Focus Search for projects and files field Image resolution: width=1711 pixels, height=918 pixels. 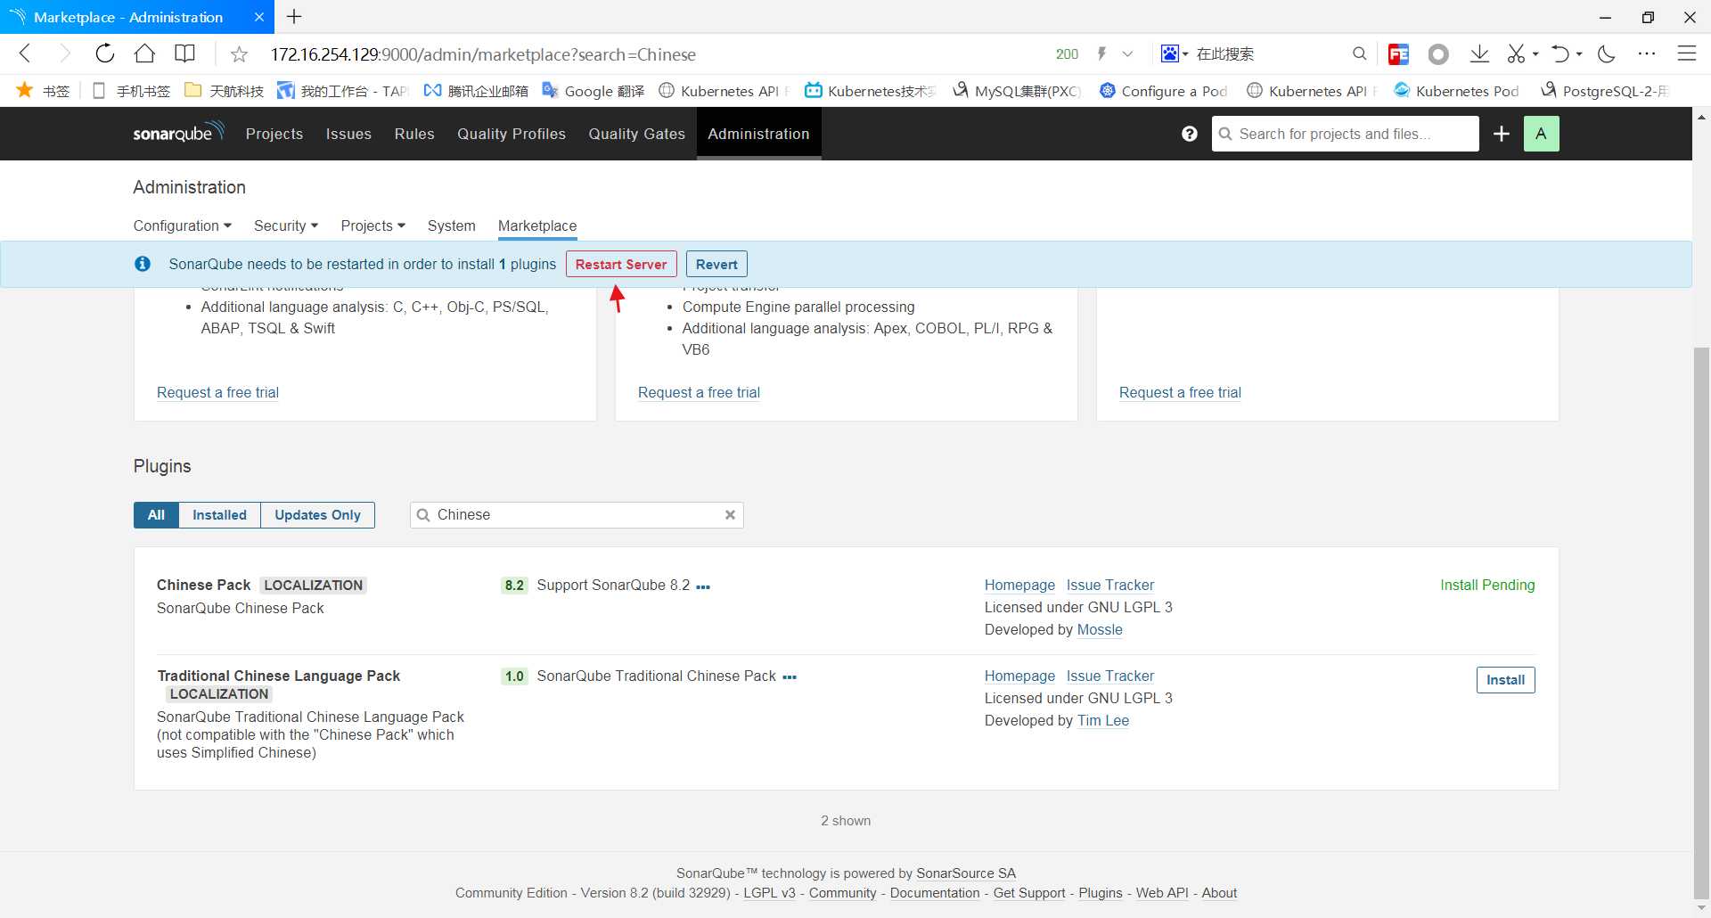pyautogui.click(x=1345, y=134)
